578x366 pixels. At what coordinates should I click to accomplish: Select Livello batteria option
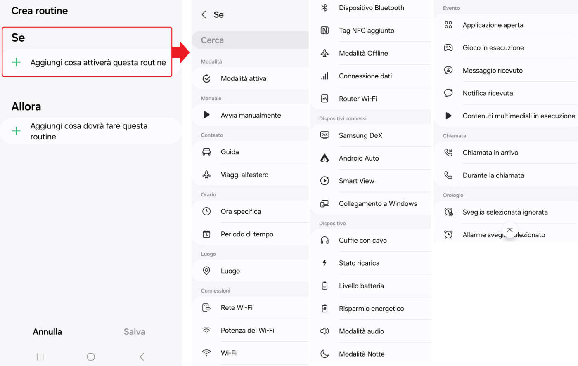(361, 286)
